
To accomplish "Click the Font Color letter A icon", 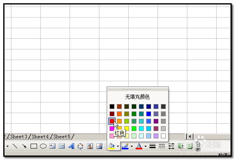I will point(139,146).
